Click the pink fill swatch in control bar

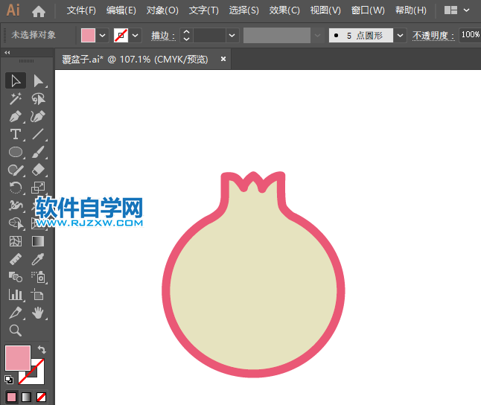click(88, 35)
